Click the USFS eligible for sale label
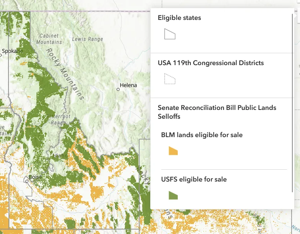 (194, 179)
